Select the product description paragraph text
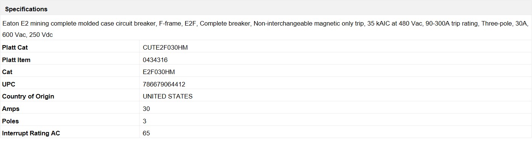Viewport: 532px width, 141px height. coord(265,29)
